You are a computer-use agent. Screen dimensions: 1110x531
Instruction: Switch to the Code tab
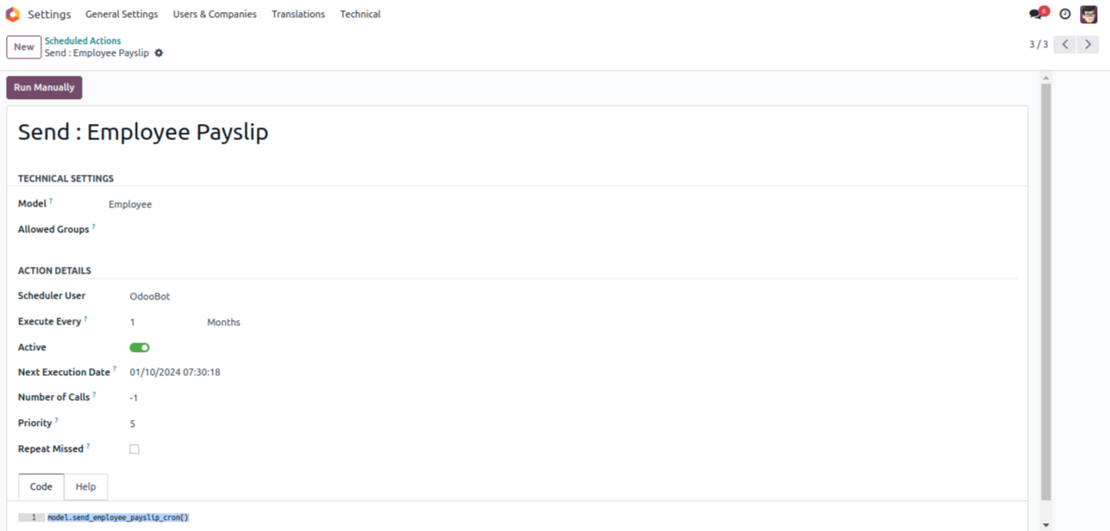pyautogui.click(x=41, y=486)
